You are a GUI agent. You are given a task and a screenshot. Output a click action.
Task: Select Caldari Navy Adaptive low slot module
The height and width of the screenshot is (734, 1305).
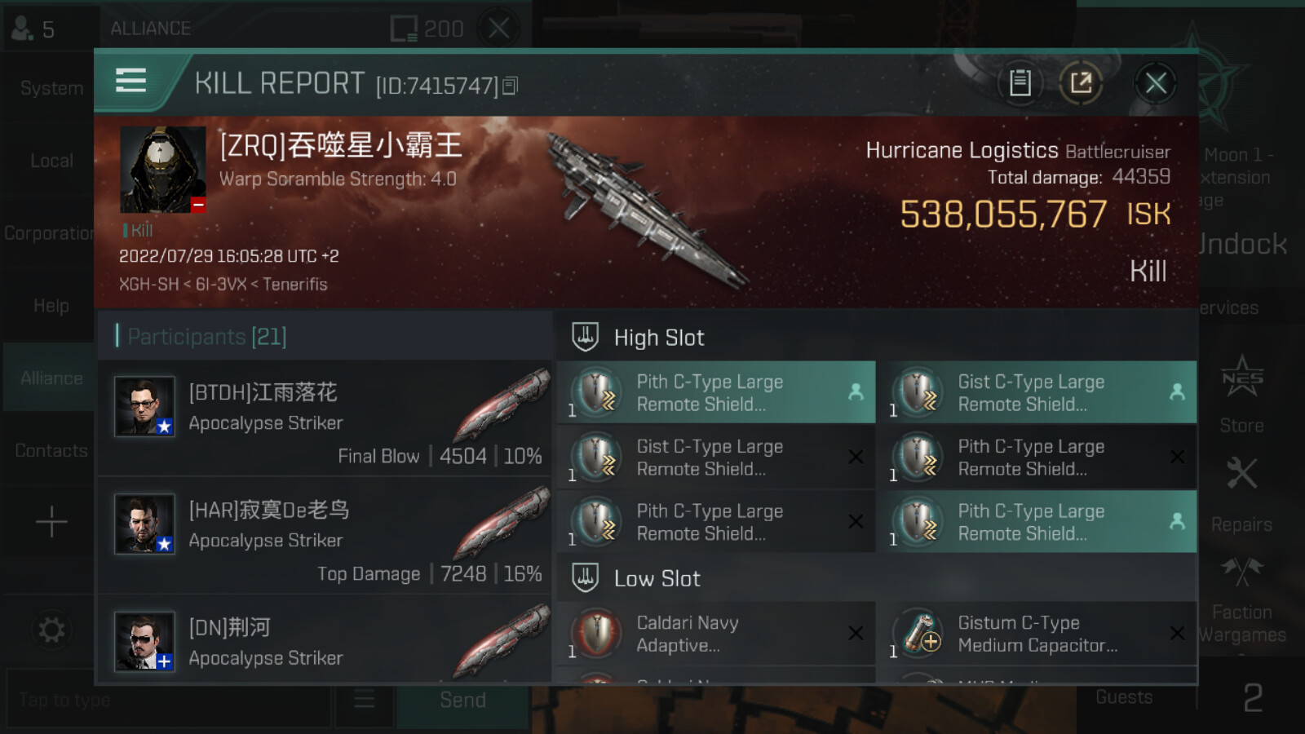tap(716, 634)
